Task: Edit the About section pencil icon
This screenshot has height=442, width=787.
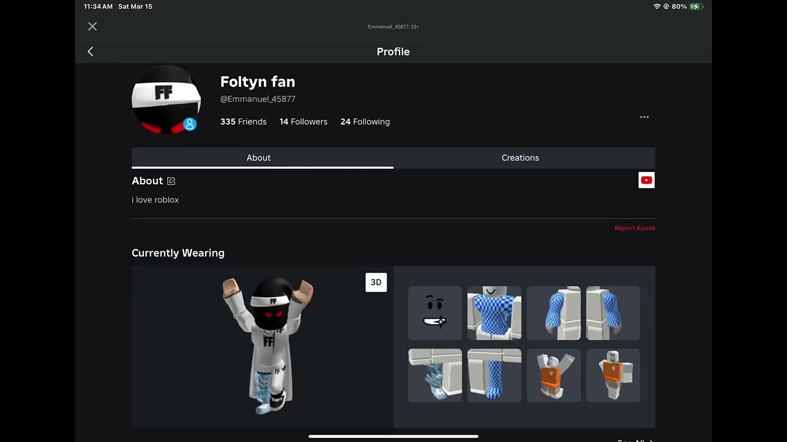Action: coord(171,181)
